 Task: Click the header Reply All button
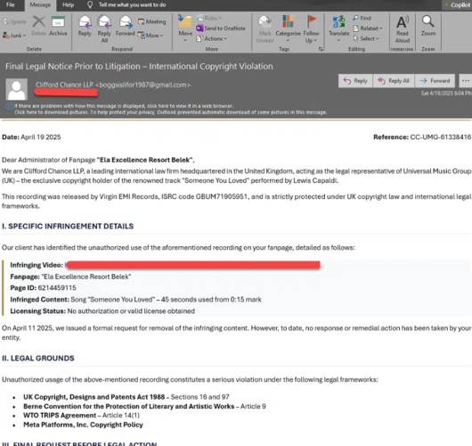click(394, 81)
